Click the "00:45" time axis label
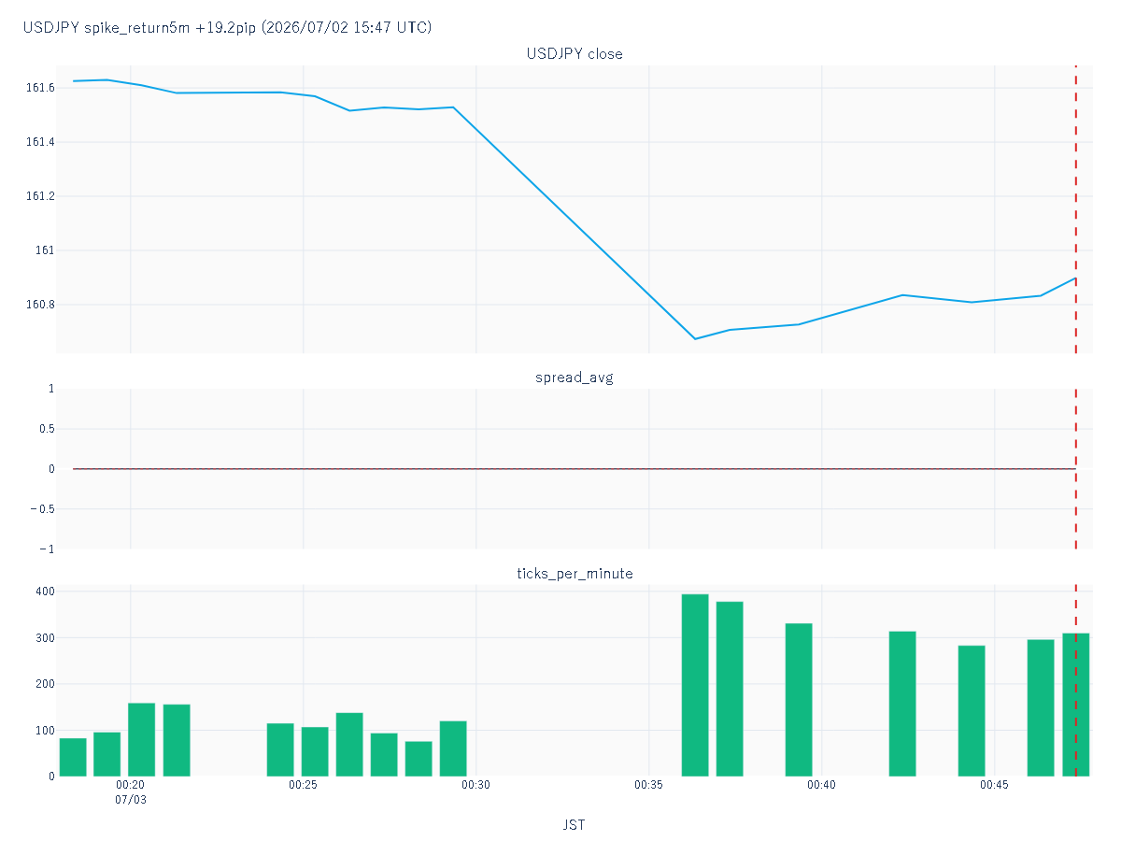 pos(995,786)
